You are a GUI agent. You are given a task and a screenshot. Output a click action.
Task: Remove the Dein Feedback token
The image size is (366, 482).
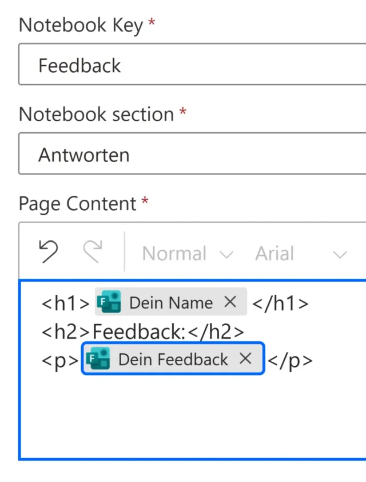[x=245, y=359]
